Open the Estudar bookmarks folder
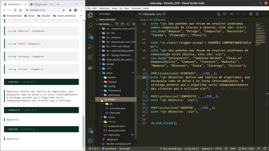The image size is (269, 151). (x=44, y=16)
